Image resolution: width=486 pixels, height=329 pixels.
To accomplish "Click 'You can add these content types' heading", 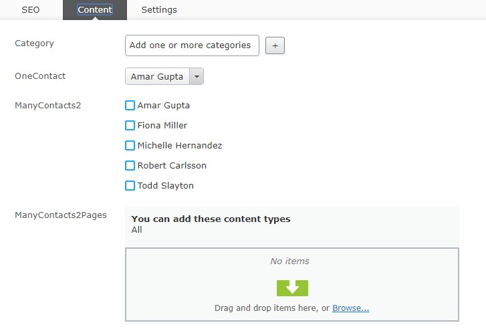I will [x=211, y=219].
